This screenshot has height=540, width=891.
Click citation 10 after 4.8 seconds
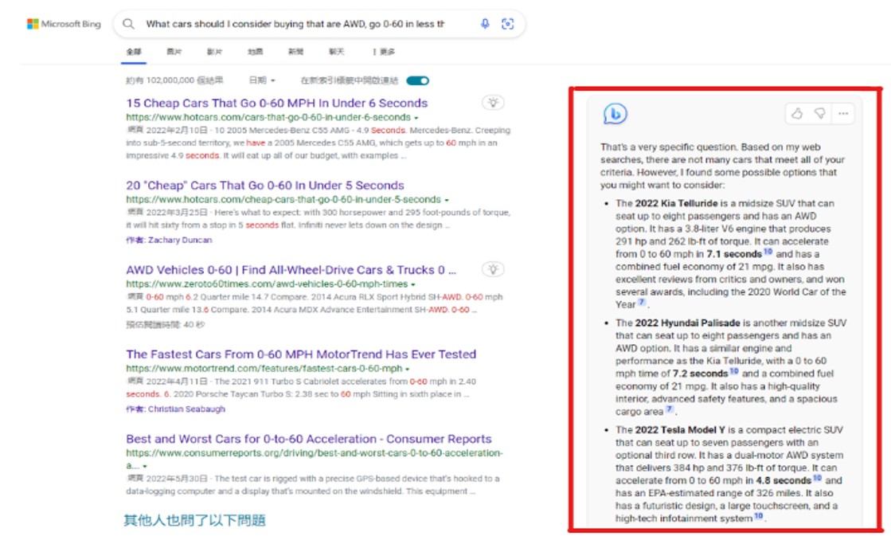pyautogui.click(x=817, y=478)
